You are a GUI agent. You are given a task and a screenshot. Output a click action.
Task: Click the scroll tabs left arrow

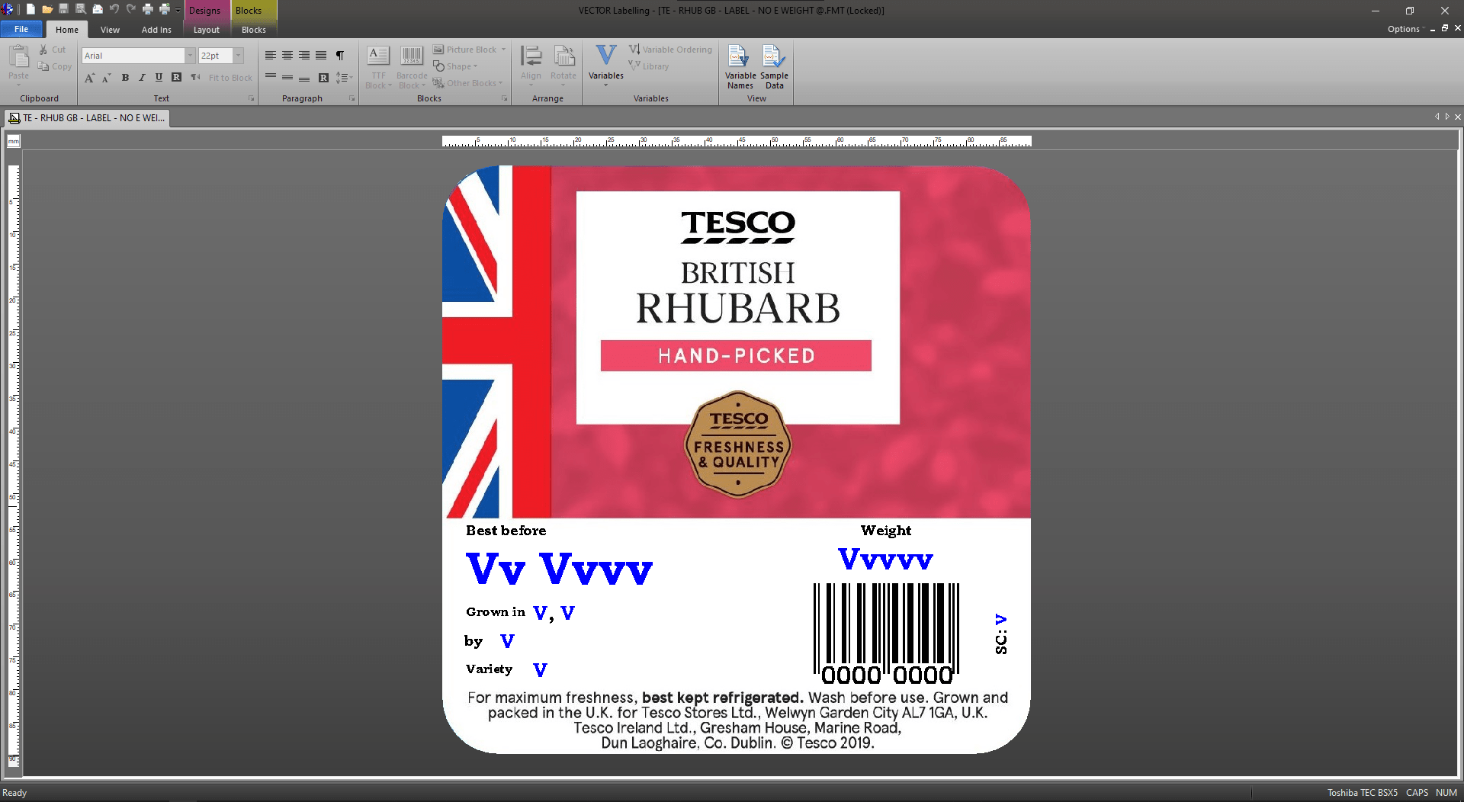point(1437,117)
